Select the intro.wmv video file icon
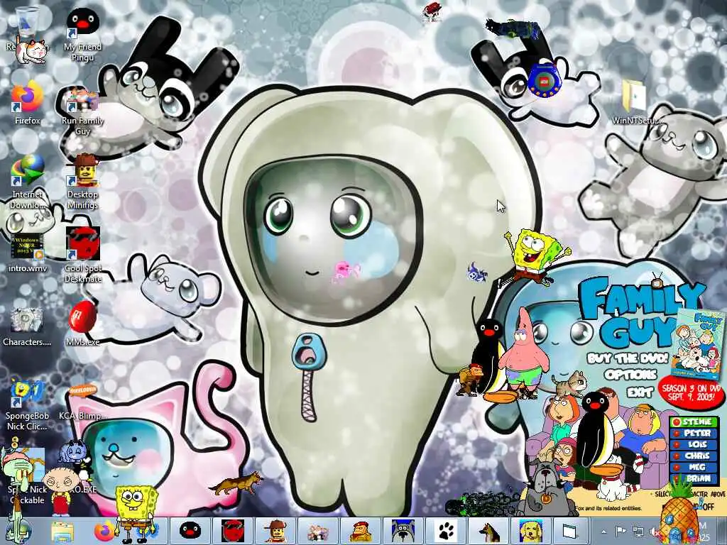This screenshot has height=545, width=727. [28, 253]
